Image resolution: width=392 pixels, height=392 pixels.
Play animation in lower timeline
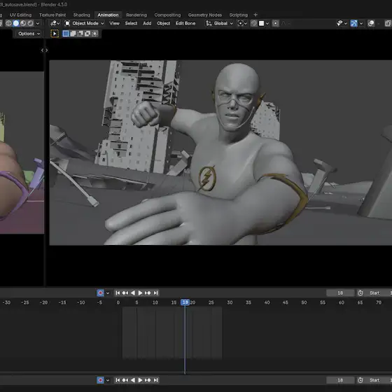(x=140, y=380)
